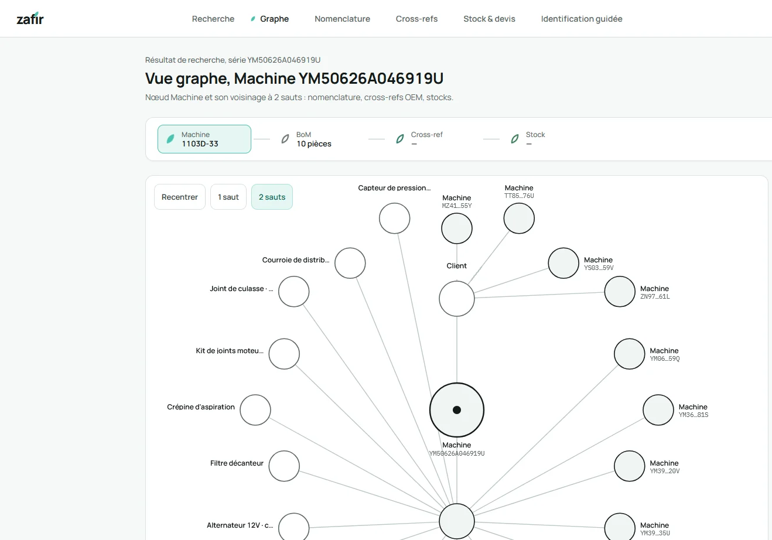Select the Filtre décanteur node

click(284, 466)
